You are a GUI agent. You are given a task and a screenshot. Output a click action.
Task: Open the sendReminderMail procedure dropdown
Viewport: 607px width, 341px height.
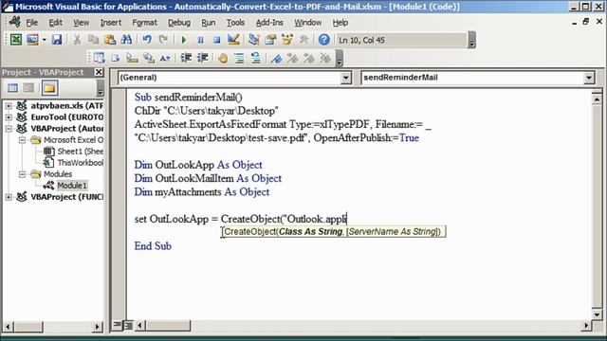[589, 78]
